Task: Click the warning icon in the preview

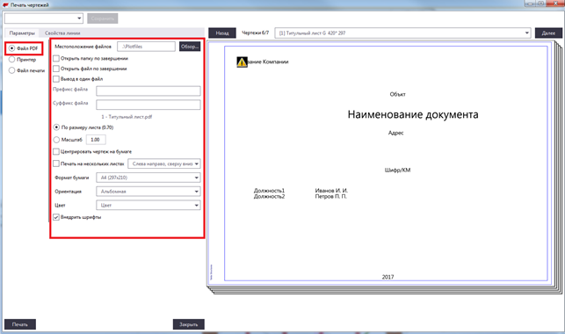Action: [x=242, y=62]
